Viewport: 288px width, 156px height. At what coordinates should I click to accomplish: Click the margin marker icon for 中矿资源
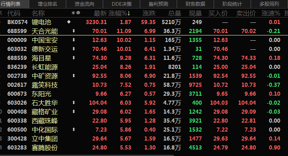(x=74, y=76)
